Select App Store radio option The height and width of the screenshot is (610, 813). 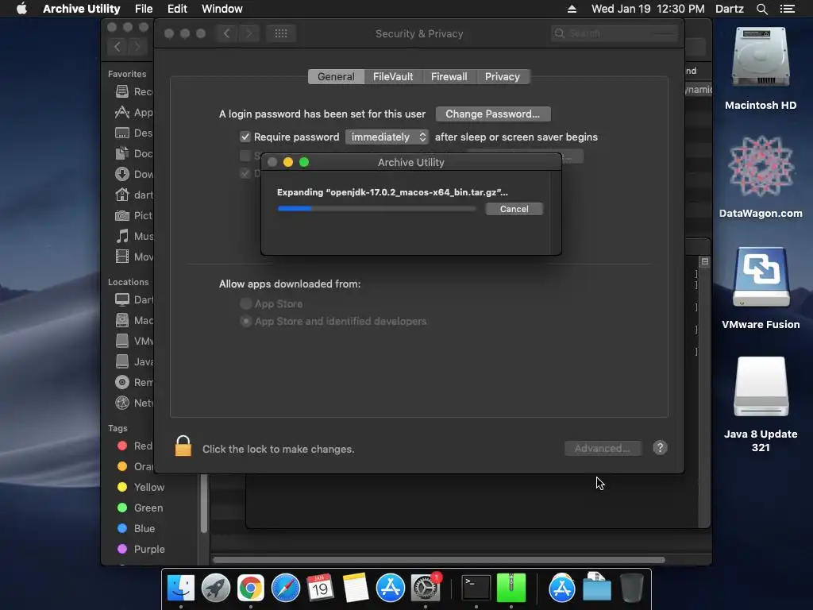pos(246,303)
